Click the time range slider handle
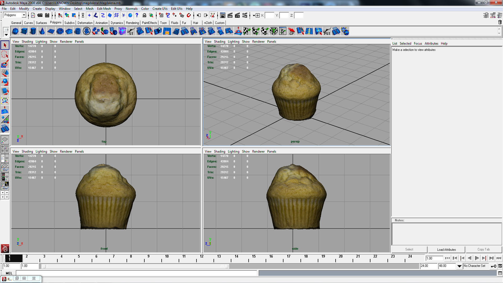This screenshot has height=283, width=503. [x=44, y=266]
